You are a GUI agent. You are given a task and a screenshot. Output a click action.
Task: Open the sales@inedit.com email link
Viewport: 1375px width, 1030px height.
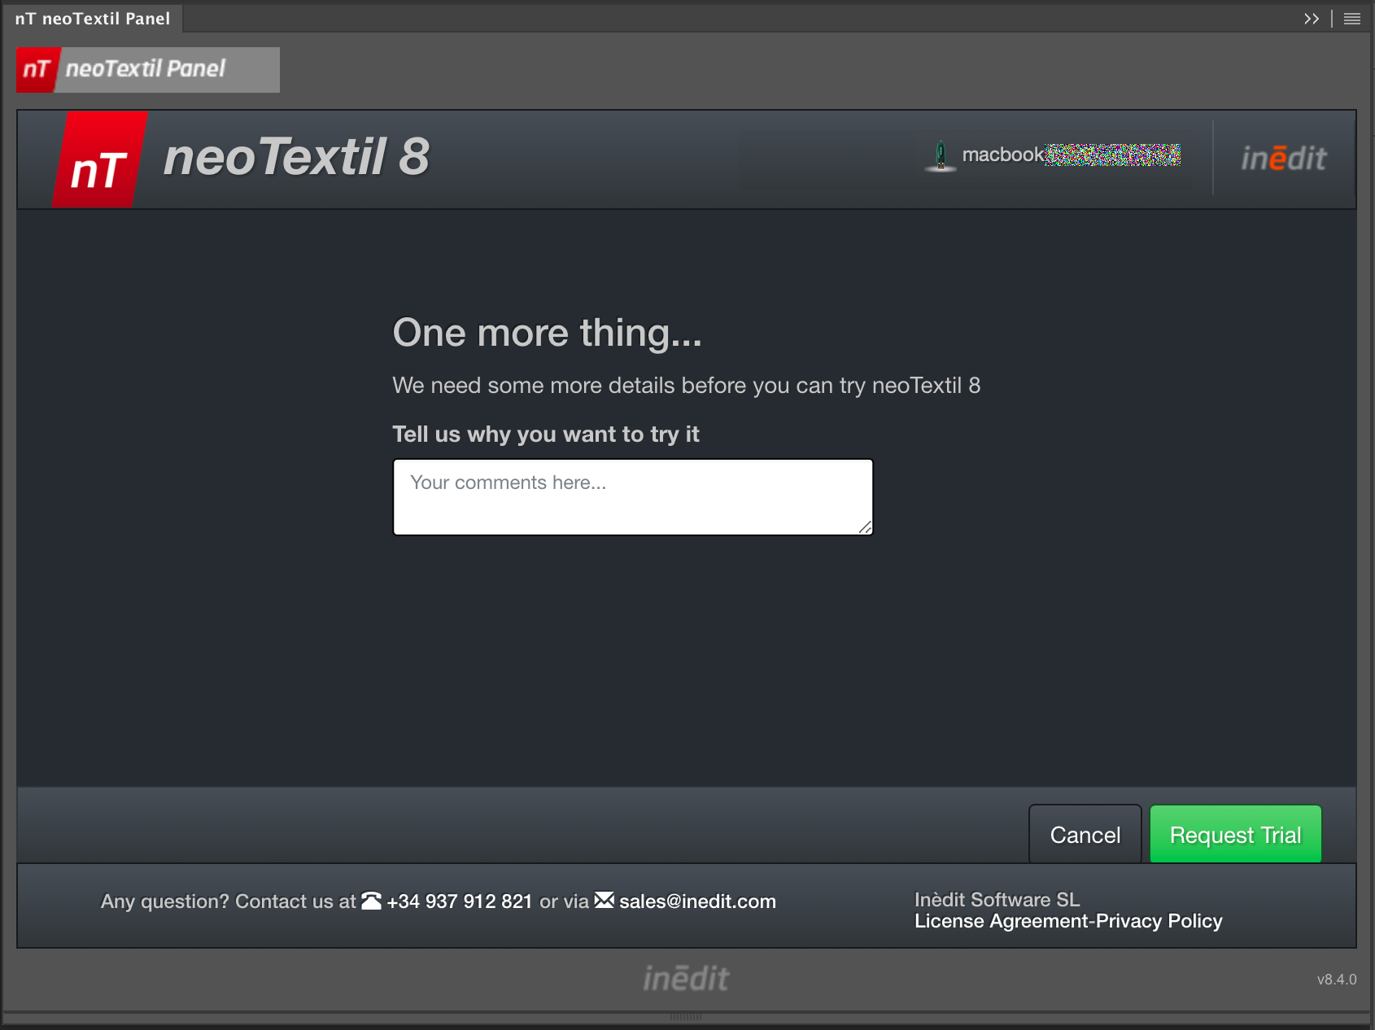click(x=697, y=901)
